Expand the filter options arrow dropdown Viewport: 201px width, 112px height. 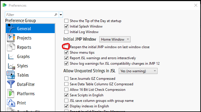tap(61, 15)
